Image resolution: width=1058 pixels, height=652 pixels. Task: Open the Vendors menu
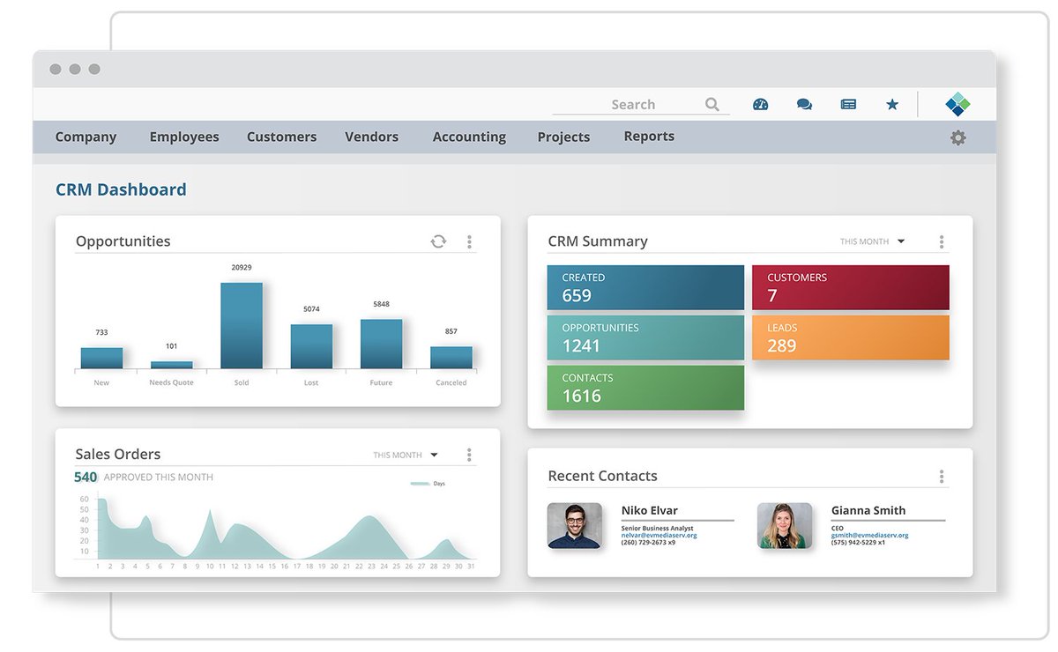[371, 137]
